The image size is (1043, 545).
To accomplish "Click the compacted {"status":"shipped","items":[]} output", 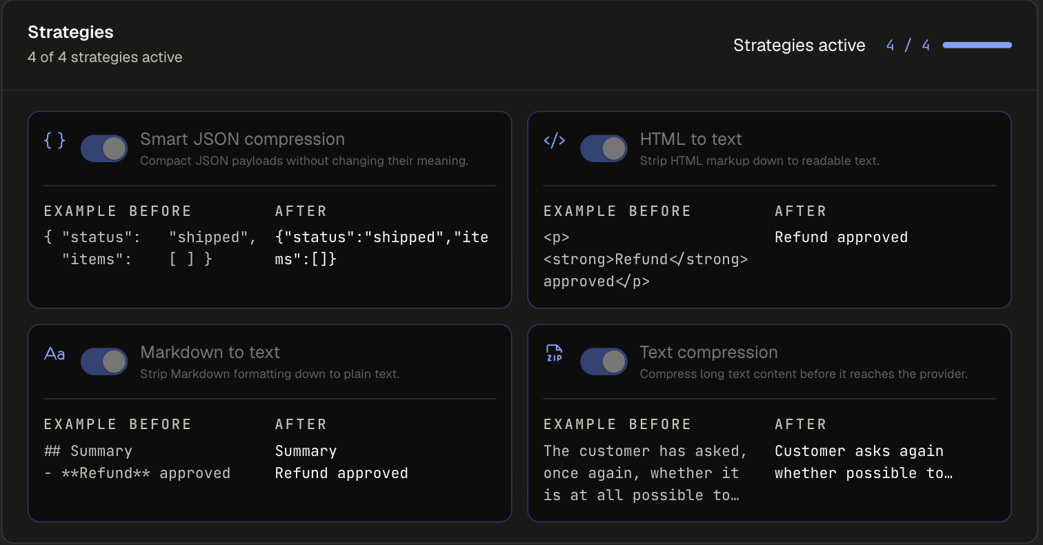I will pyautogui.click(x=381, y=248).
